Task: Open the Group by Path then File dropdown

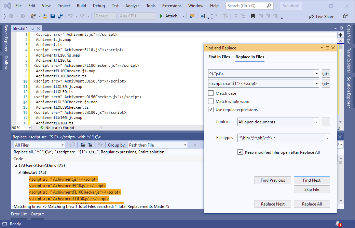Action: coord(185,145)
